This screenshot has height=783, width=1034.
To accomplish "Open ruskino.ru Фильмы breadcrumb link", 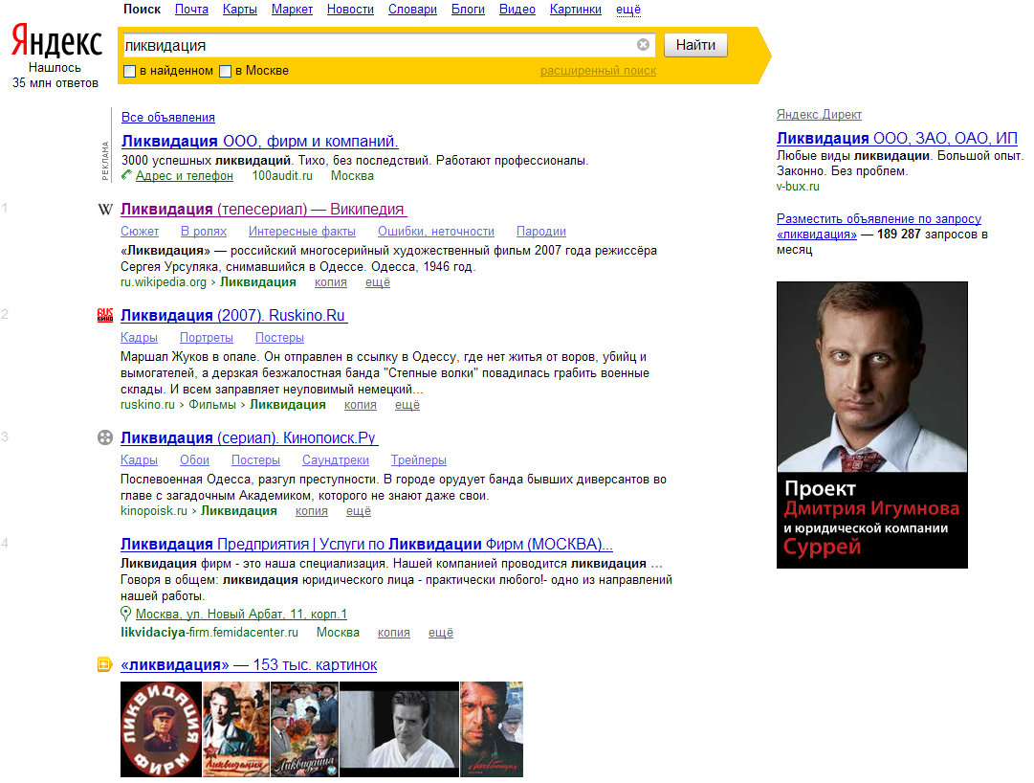I will point(212,405).
